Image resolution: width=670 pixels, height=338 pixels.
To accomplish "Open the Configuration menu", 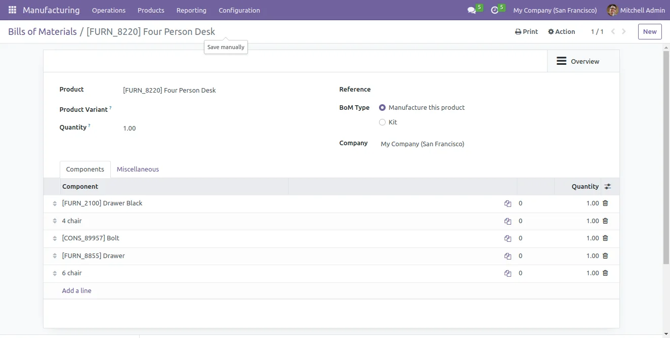I will [x=239, y=10].
